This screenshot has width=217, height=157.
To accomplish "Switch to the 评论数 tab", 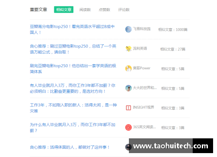I will pyautogui.click(x=124, y=10).
